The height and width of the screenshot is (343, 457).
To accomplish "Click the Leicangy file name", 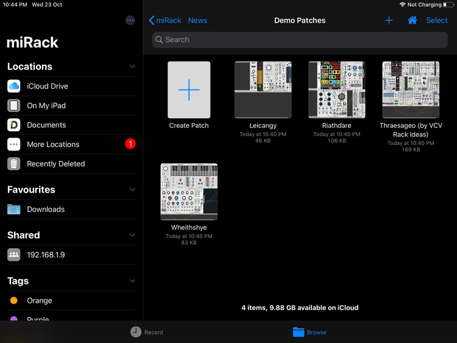I will click(263, 126).
